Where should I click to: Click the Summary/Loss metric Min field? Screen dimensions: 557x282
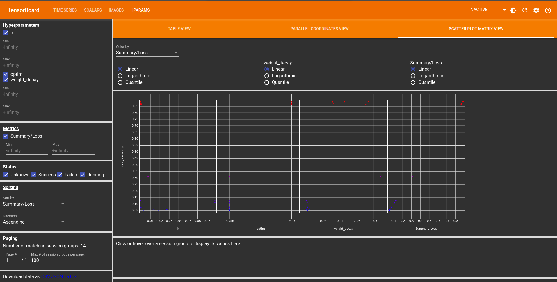[27, 151]
